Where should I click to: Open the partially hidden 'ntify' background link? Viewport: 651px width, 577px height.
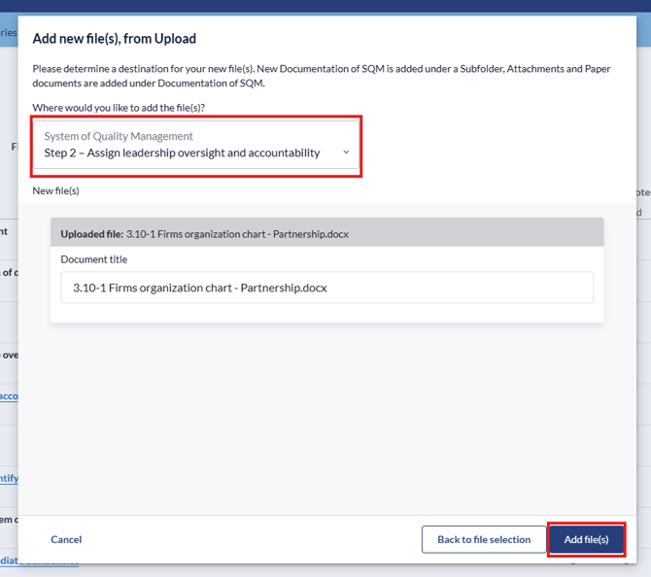pos(9,478)
